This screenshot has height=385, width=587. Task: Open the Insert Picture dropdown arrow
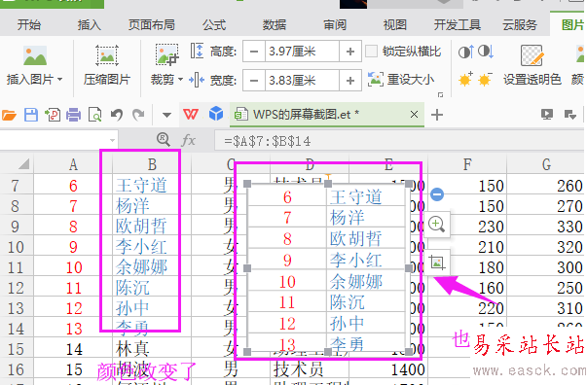tap(60, 80)
